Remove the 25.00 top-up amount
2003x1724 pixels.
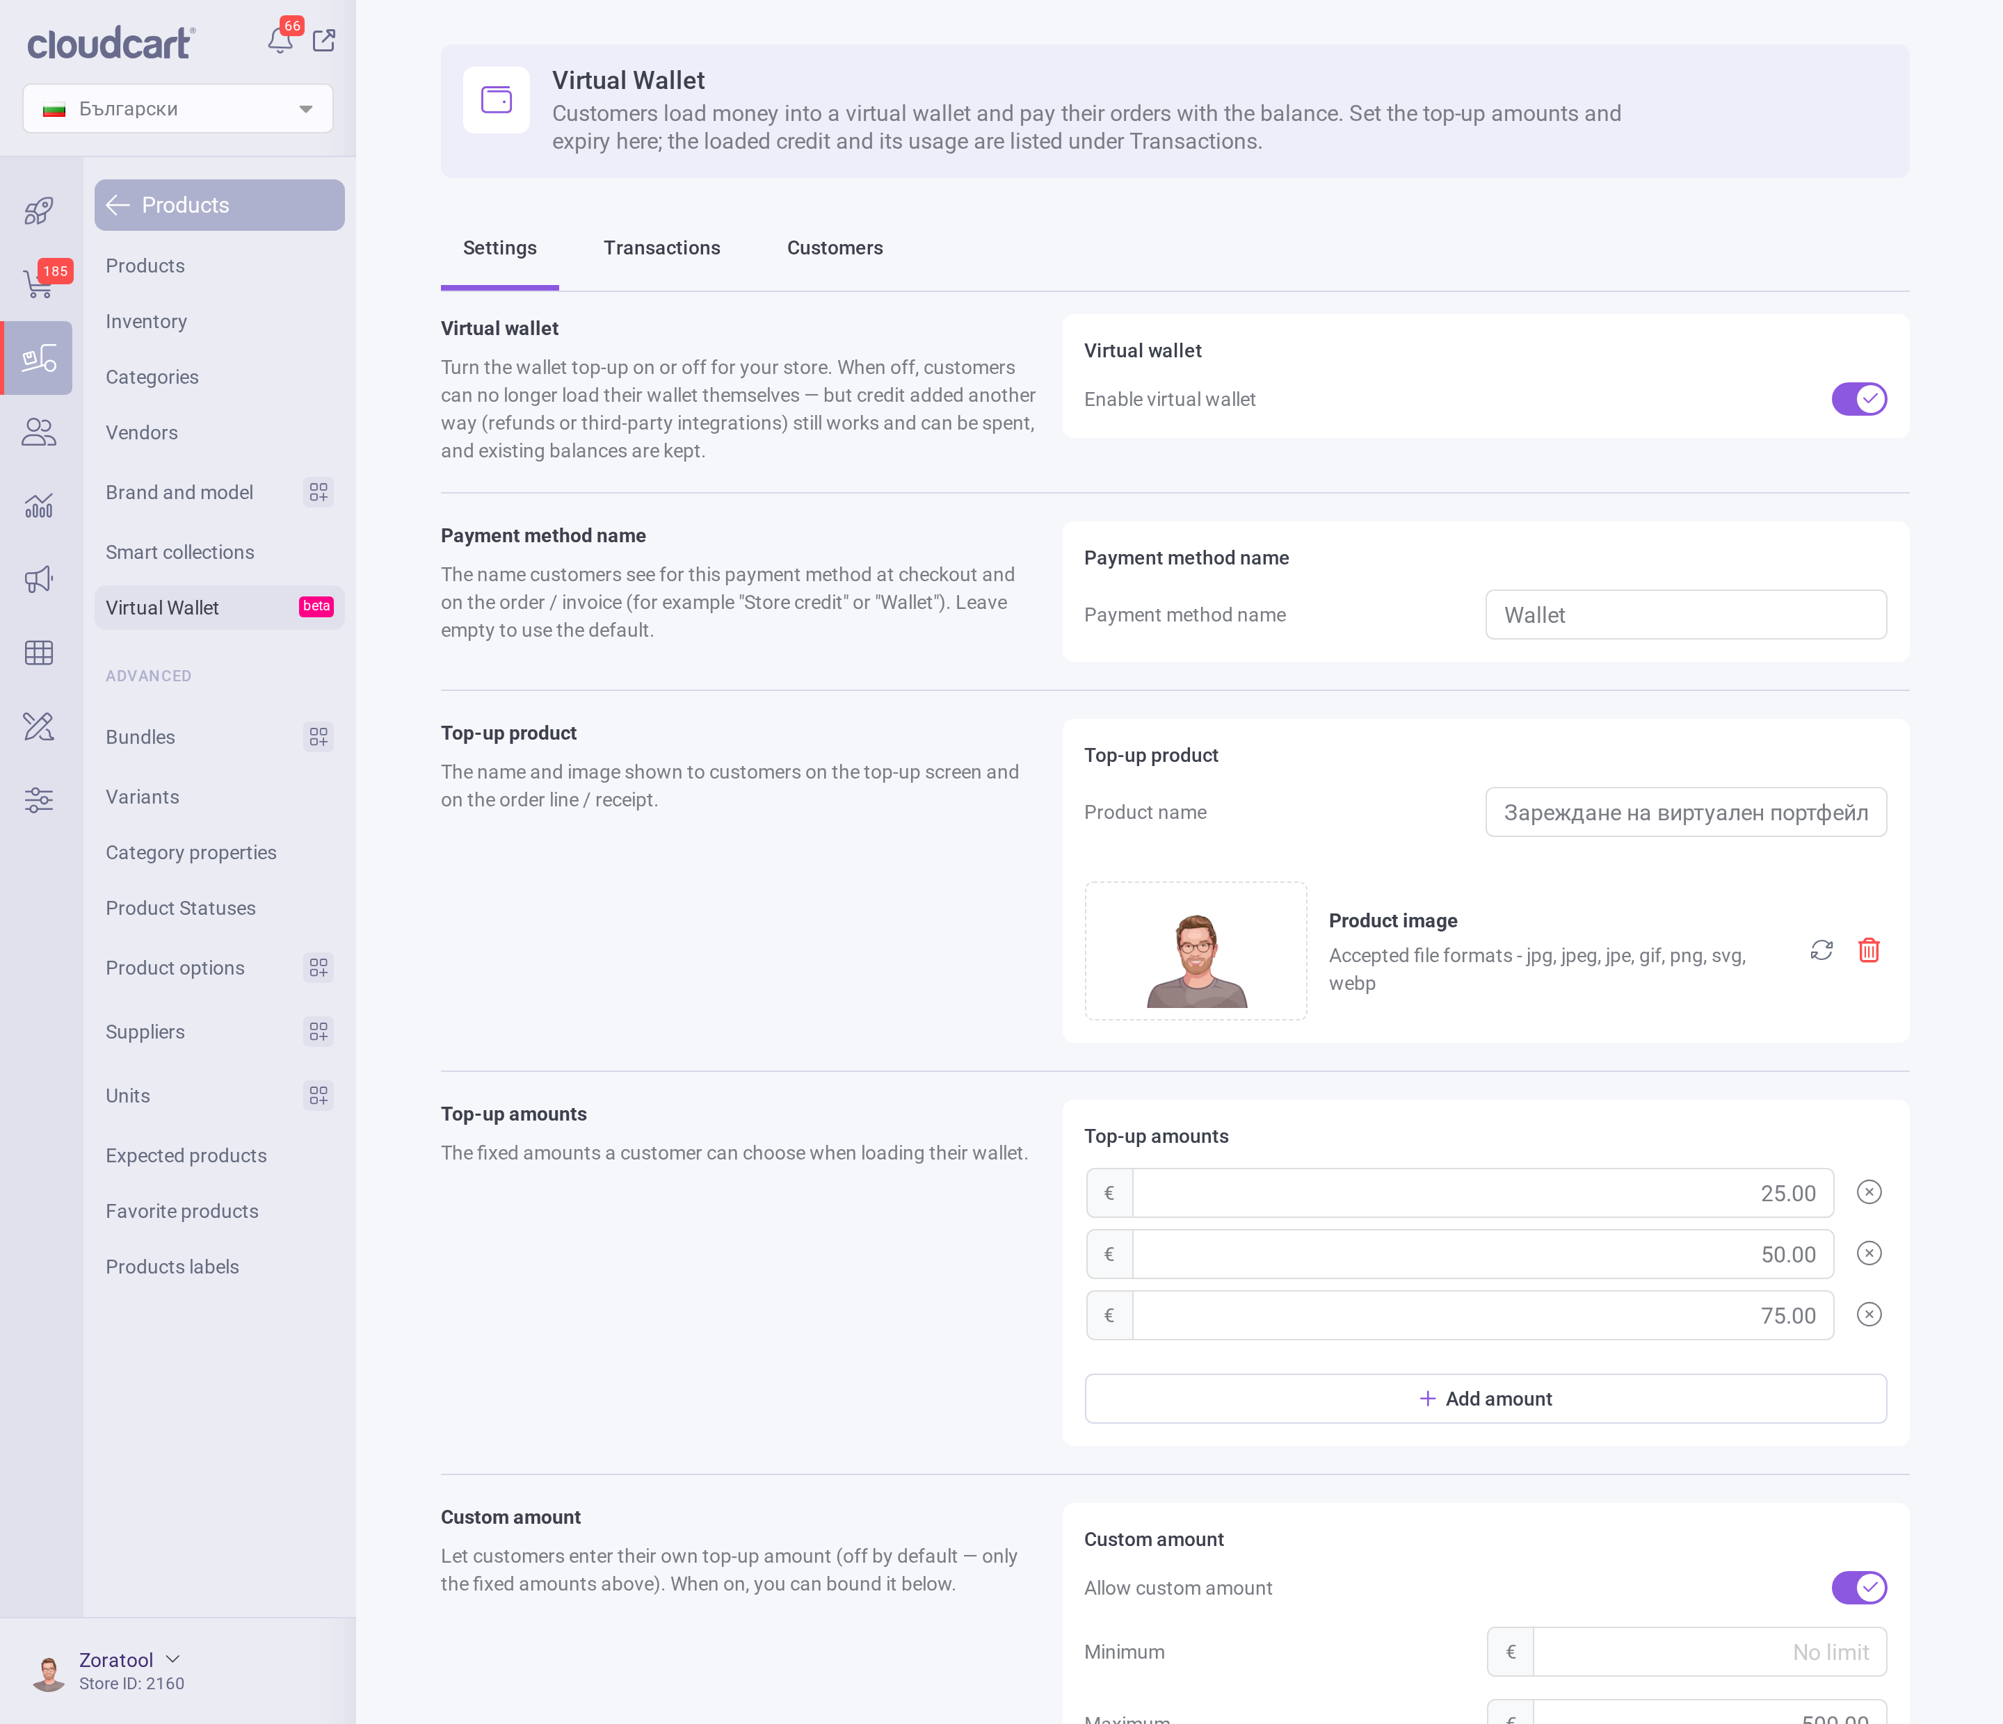(x=1869, y=1192)
